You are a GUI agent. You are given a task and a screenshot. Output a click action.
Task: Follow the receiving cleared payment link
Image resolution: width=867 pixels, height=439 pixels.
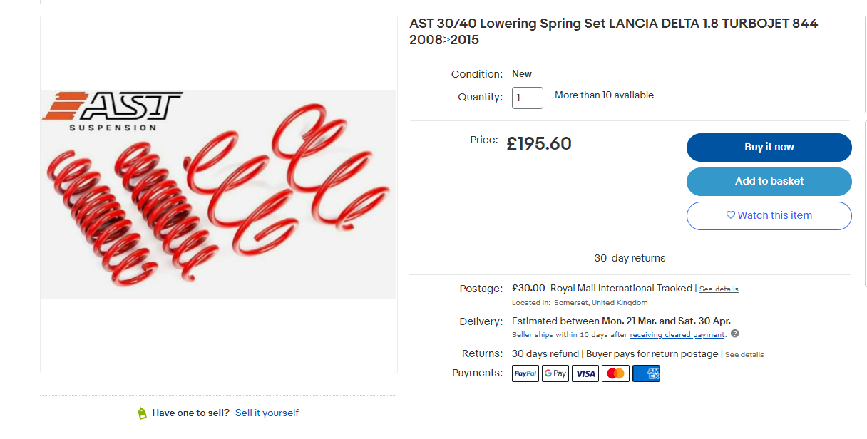677,335
